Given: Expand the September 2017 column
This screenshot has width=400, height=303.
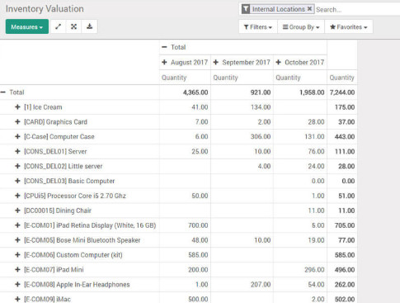Looking at the screenshot, I should [216, 62].
